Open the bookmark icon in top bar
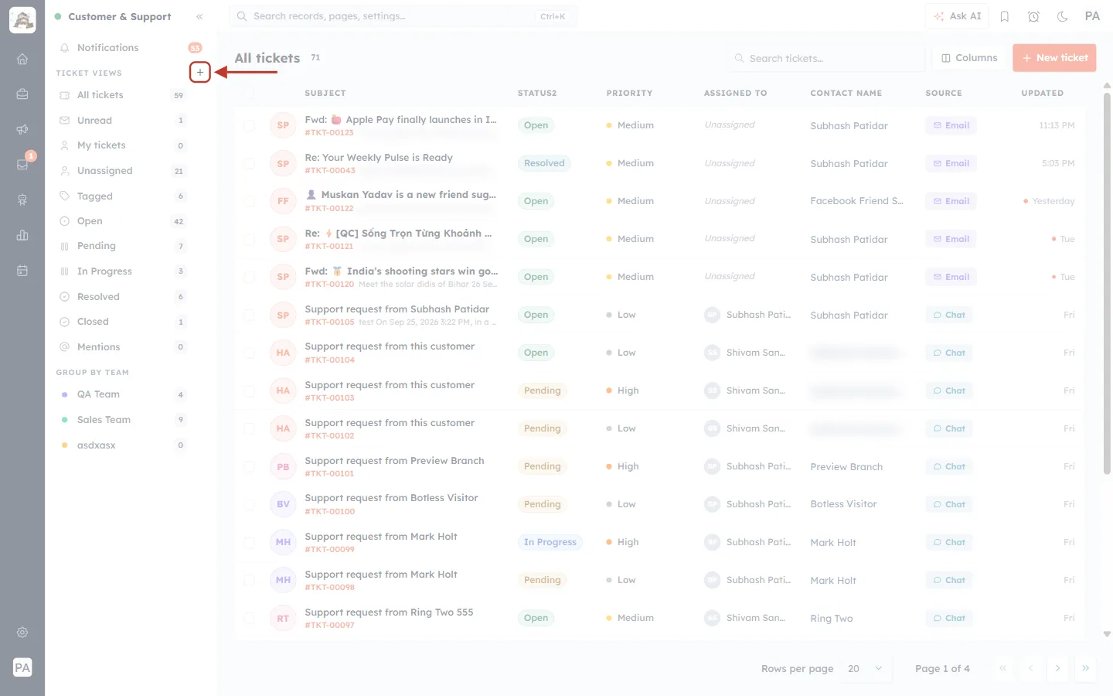 click(1005, 16)
